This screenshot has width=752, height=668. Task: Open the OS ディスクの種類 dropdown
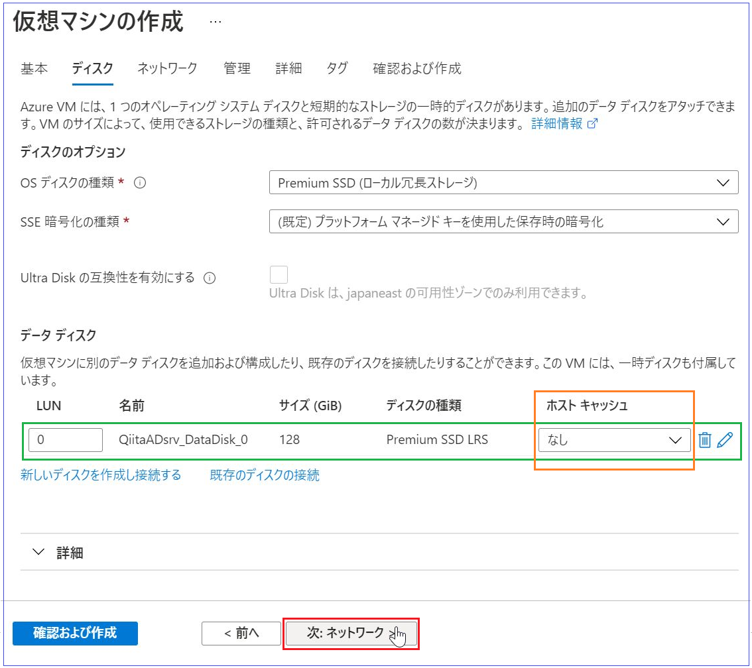503,183
